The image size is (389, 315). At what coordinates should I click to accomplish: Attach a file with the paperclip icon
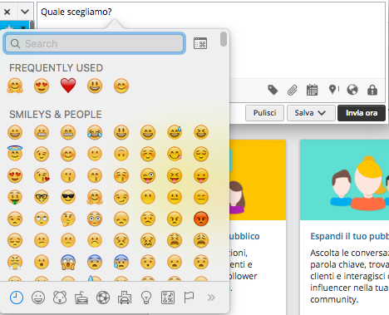click(292, 90)
